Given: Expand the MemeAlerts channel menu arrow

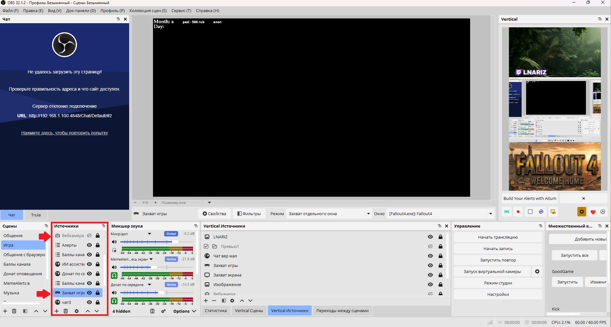Looking at the screenshot, I should 151,259.
